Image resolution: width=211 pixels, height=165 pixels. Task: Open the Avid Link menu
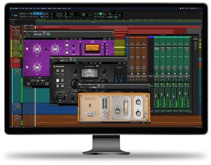(x=64, y=8)
